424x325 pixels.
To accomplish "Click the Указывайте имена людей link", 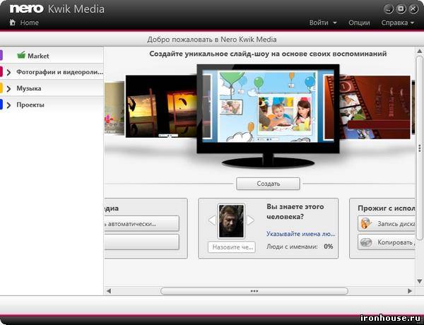I will coord(301,234).
